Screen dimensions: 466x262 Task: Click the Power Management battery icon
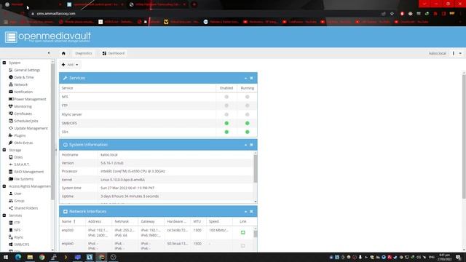point(11,99)
